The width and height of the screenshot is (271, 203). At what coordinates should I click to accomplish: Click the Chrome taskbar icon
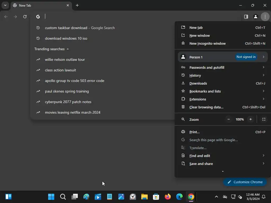pyautogui.click(x=191, y=197)
